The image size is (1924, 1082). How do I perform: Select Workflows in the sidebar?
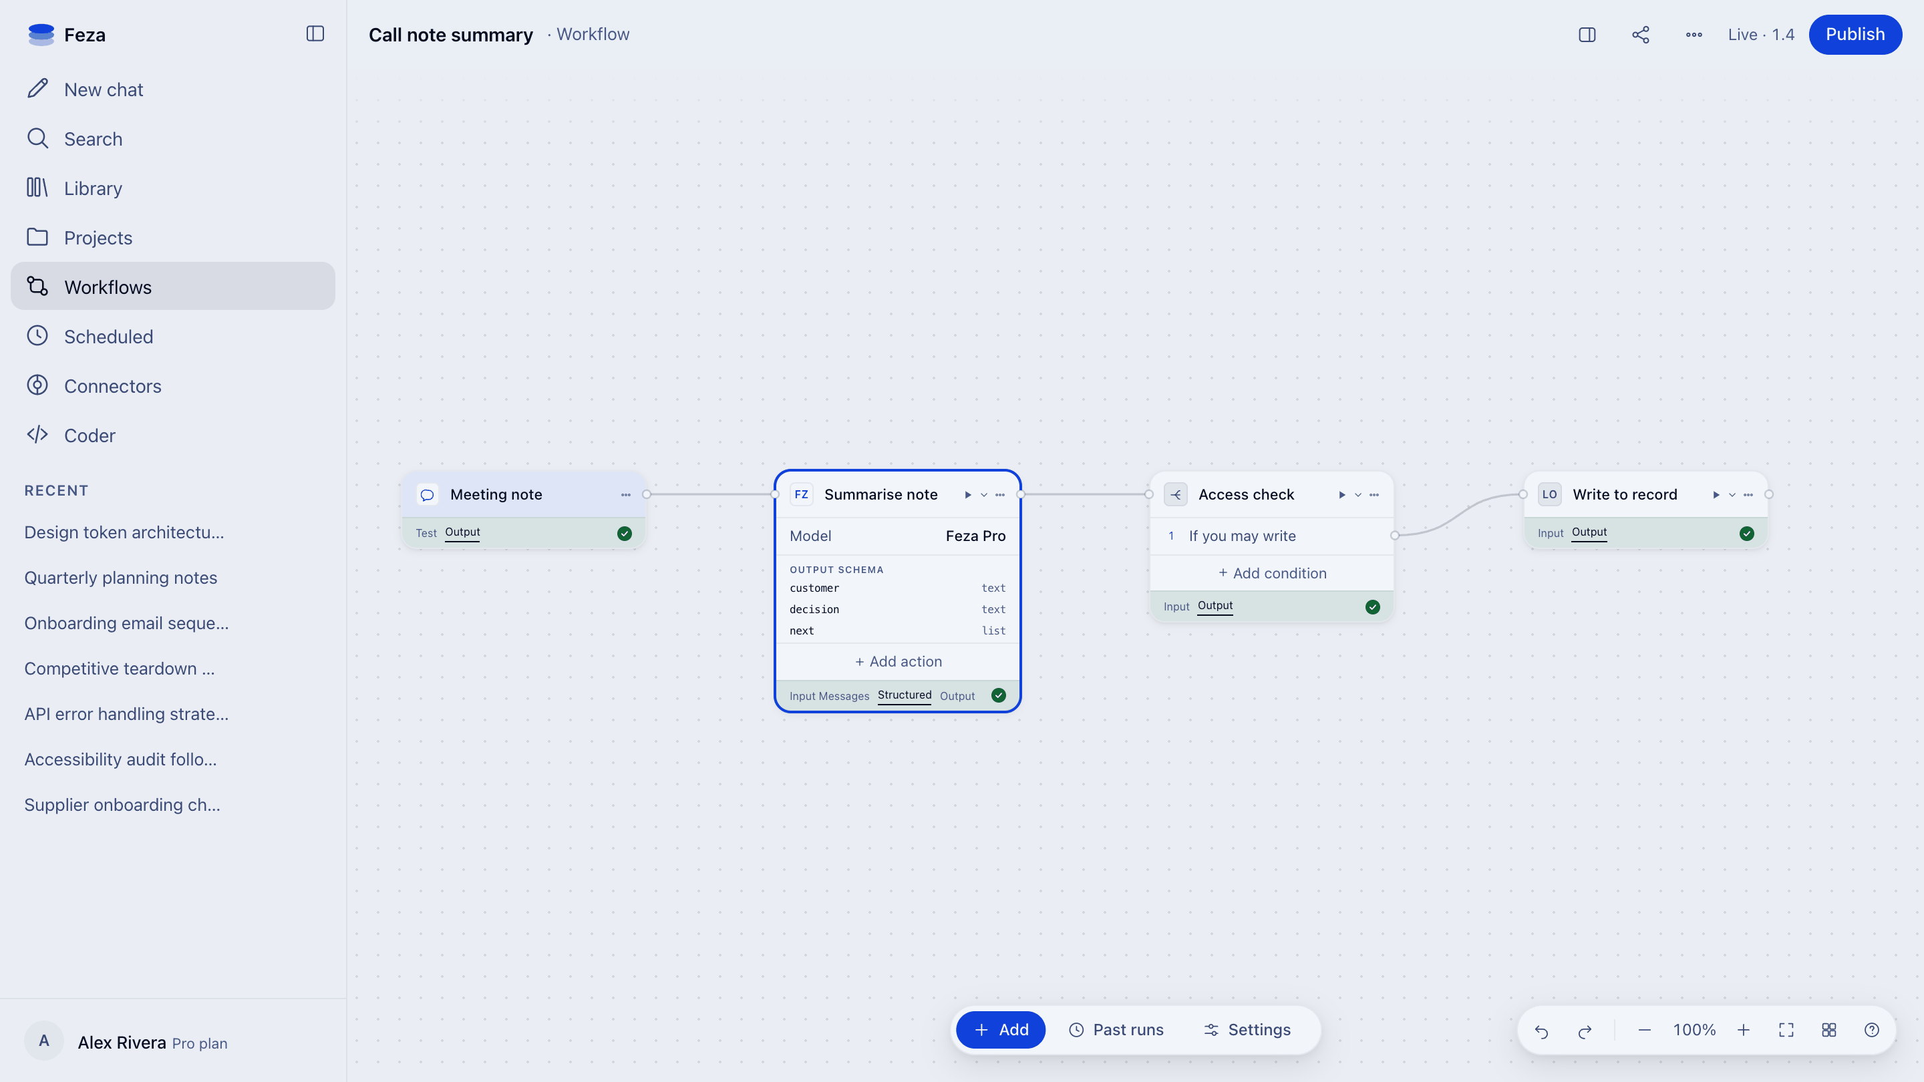pyautogui.click(x=172, y=287)
